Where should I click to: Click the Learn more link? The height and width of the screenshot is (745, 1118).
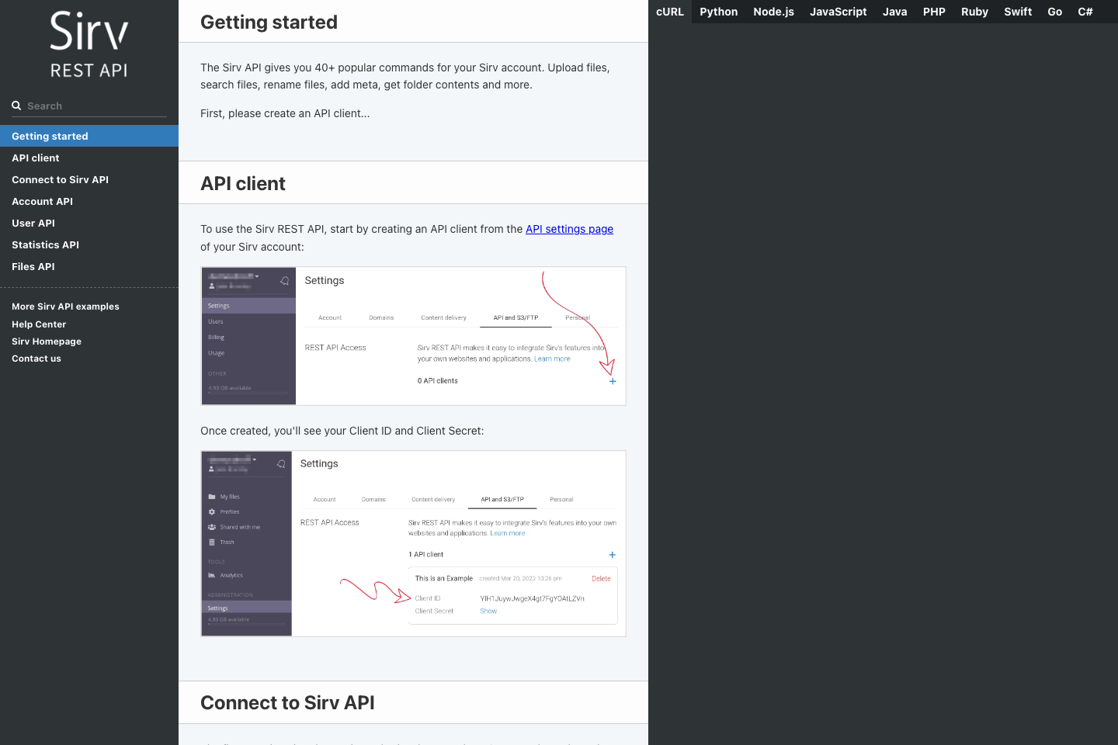click(x=553, y=359)
